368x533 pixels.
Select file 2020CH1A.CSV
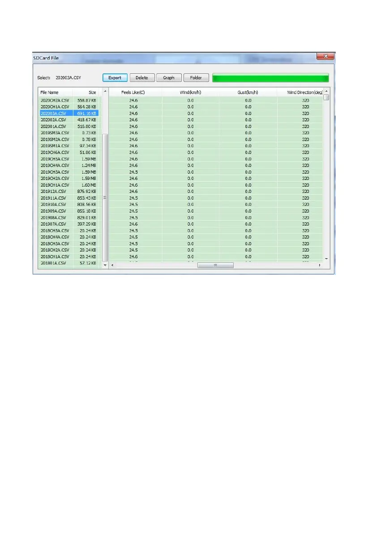(x=55, y=107)
